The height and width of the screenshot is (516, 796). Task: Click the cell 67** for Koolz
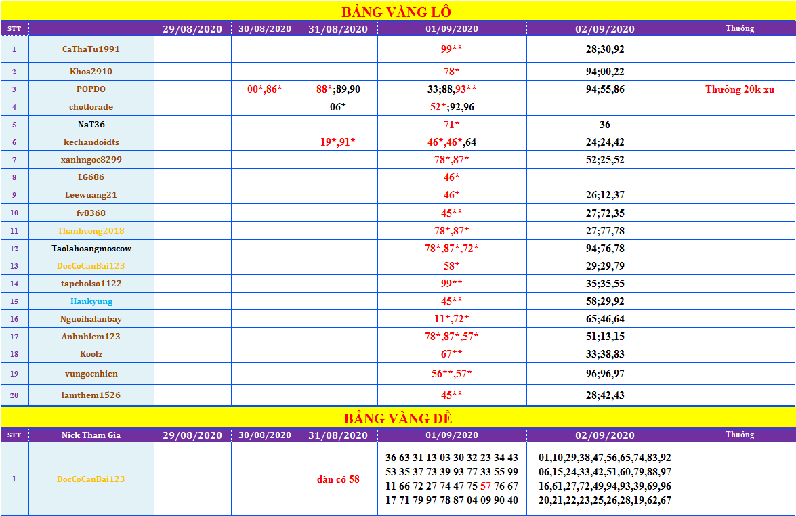coord(452,354)
